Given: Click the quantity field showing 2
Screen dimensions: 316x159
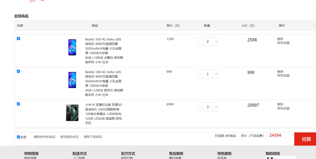Looking at the screenshot, I should coord(208,42).
